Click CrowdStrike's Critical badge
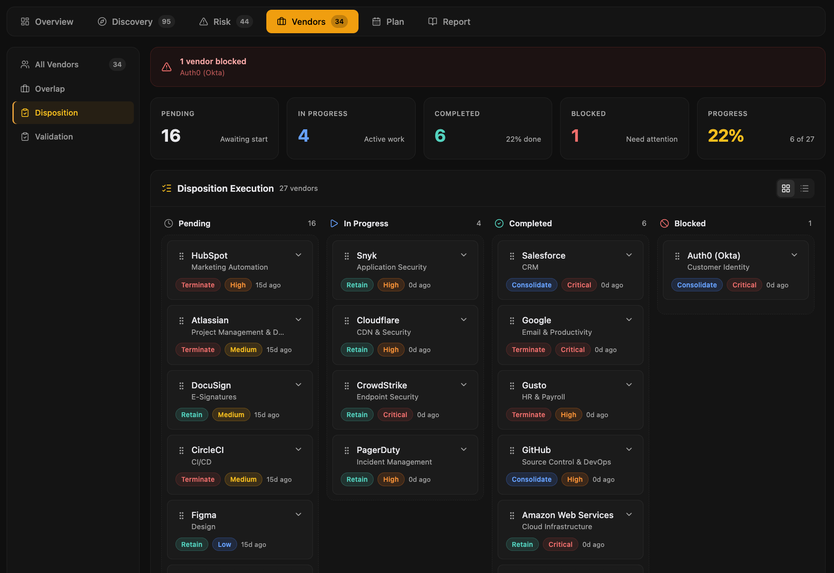The image size is (834, 573). tap(395, 414)
